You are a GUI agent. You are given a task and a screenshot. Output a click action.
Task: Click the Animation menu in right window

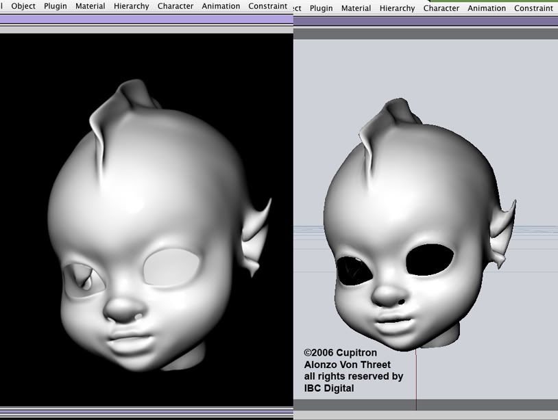coord(487,8)
